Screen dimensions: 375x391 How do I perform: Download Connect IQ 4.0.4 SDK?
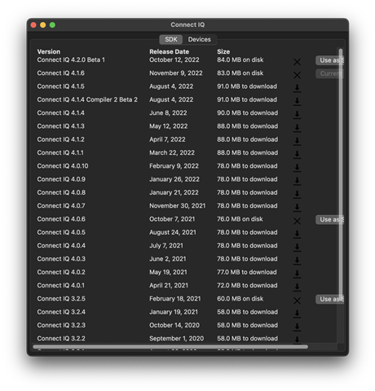(297, 248)
